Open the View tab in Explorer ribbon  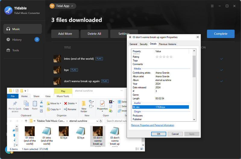[48, 96]
